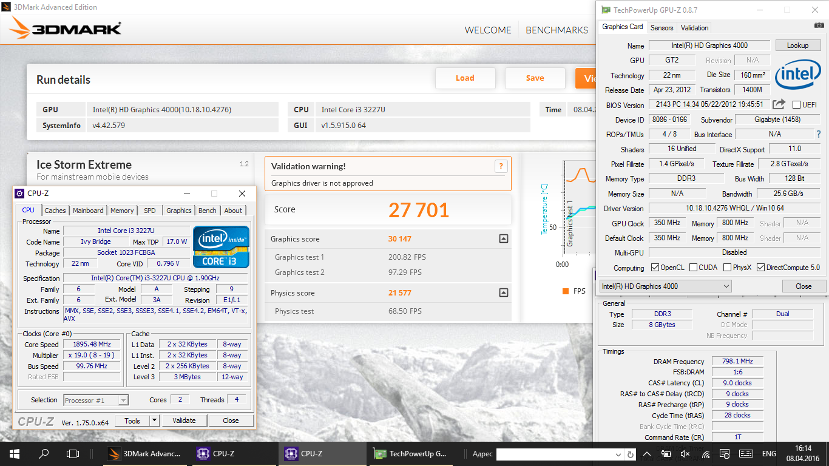Image resolution: width=829 pixels, height=466 pixels.
Task: Click the battery power tray icon
Action: (666, 453)
